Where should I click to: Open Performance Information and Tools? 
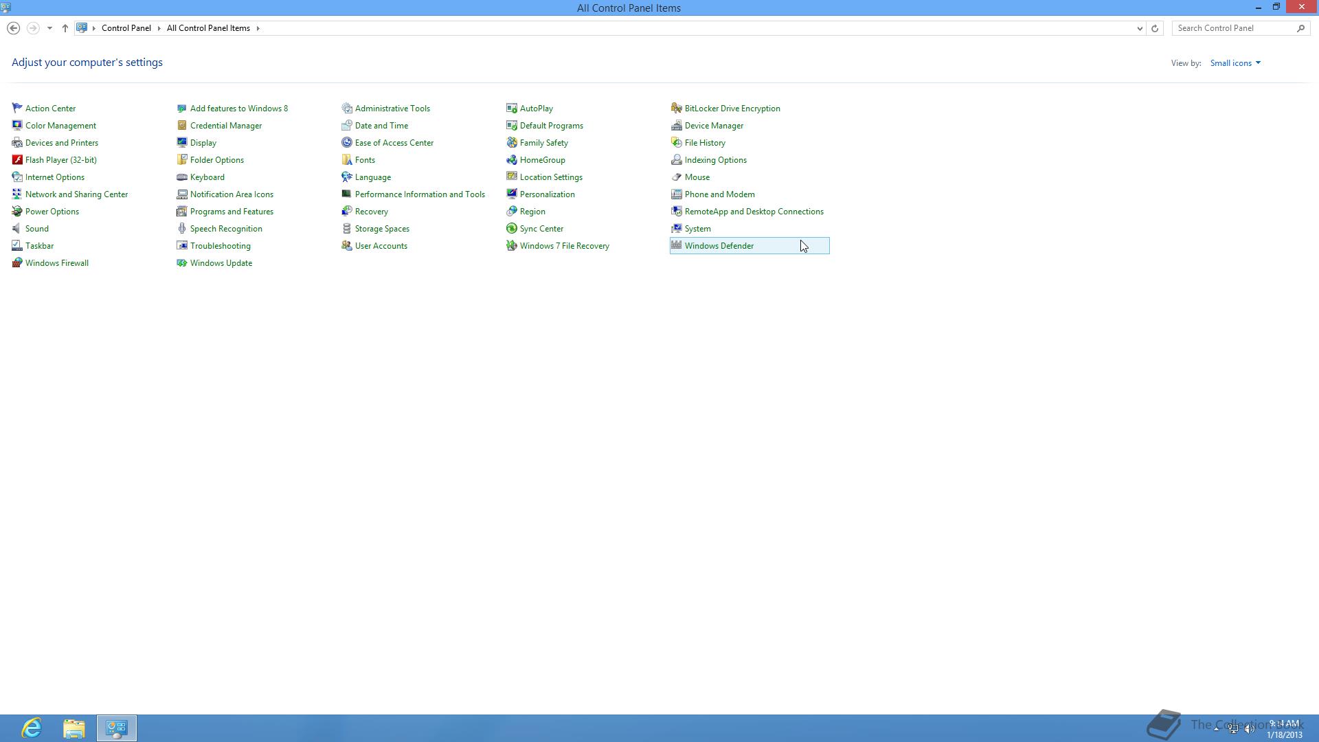point(420,194)
